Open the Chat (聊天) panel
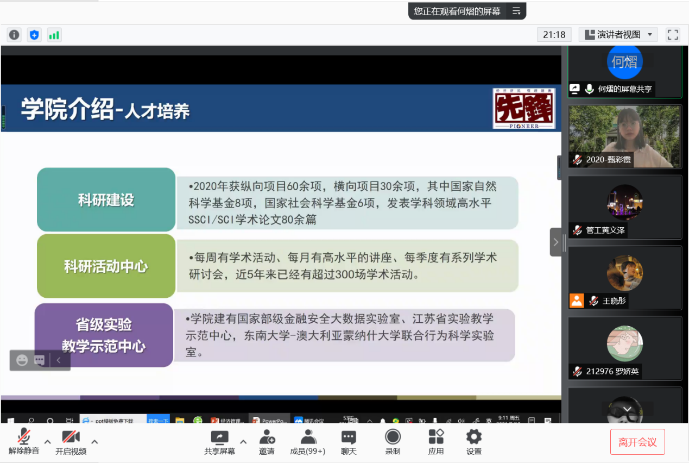 click(349, 442)
